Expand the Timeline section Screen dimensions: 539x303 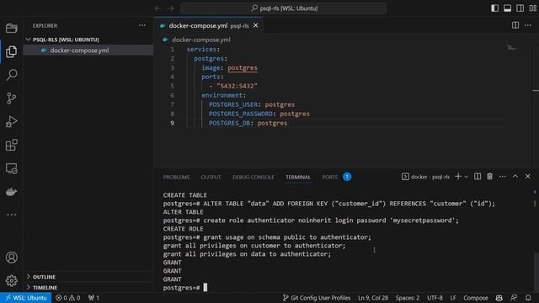[45, 288]
